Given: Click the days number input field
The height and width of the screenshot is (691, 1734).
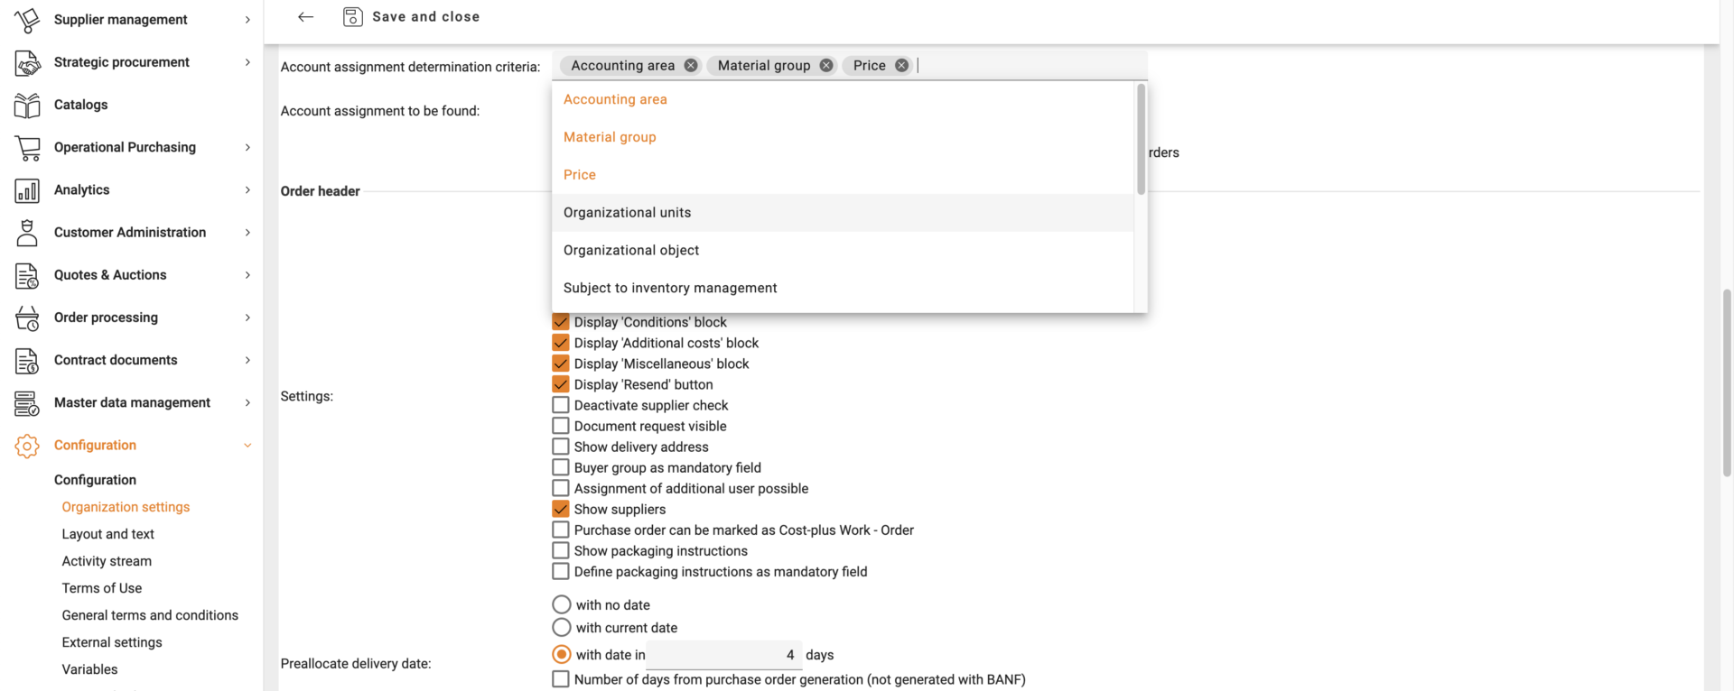Looking at the screenshot, I should [722, 655].
